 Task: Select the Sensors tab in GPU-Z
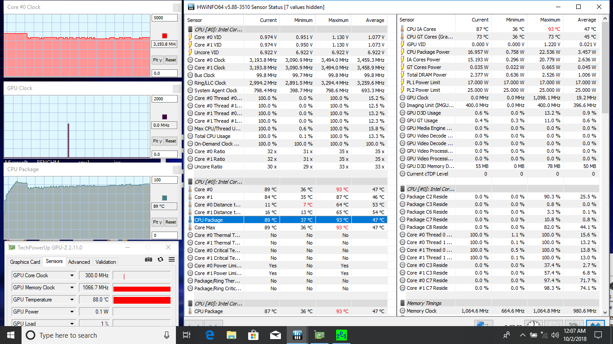(54, 262)
